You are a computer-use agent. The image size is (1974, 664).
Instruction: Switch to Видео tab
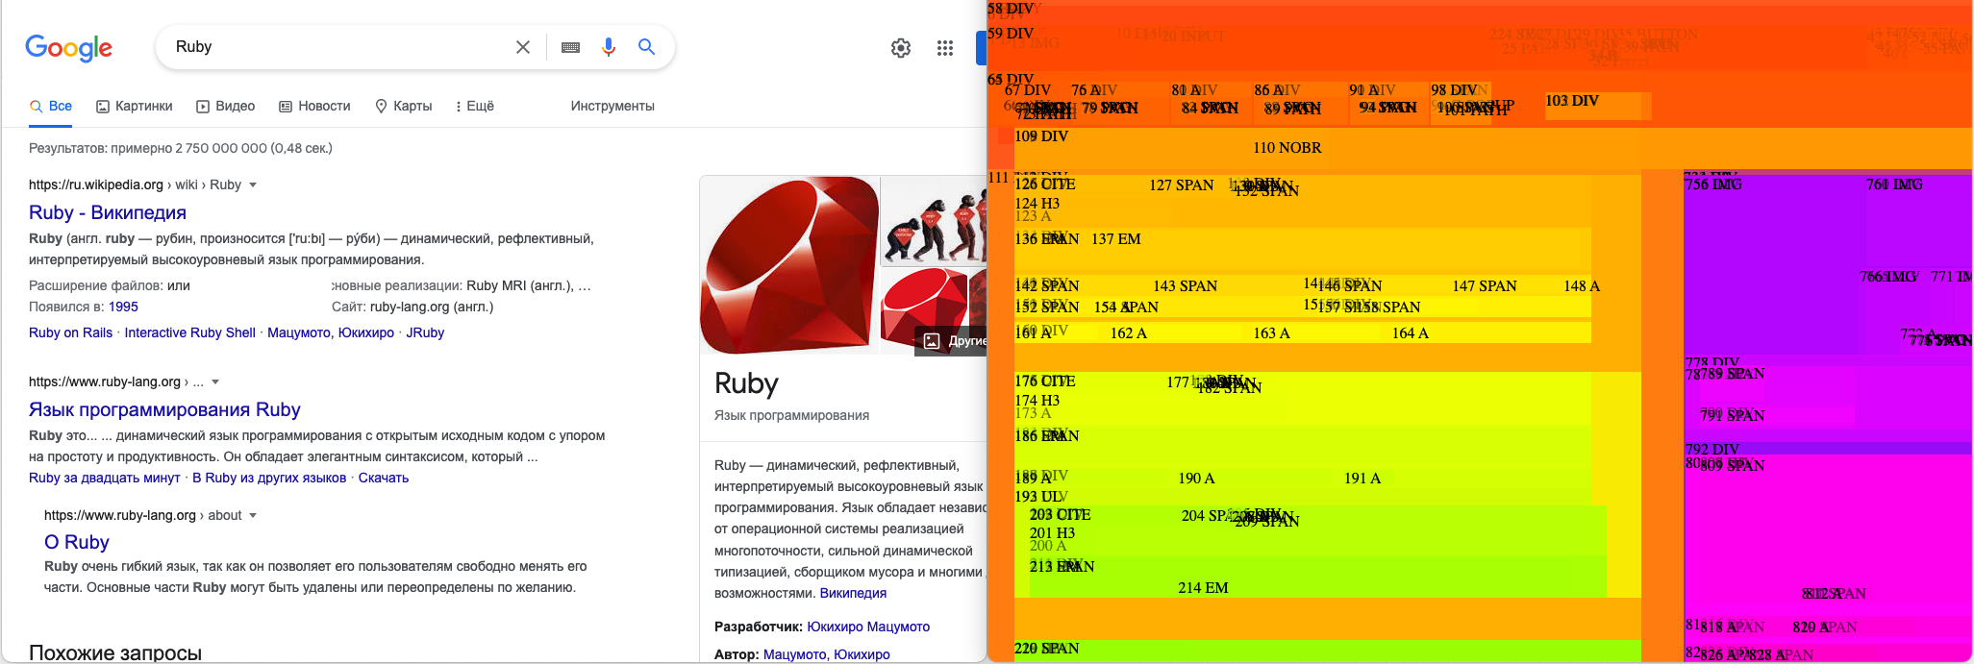point(226,106)
